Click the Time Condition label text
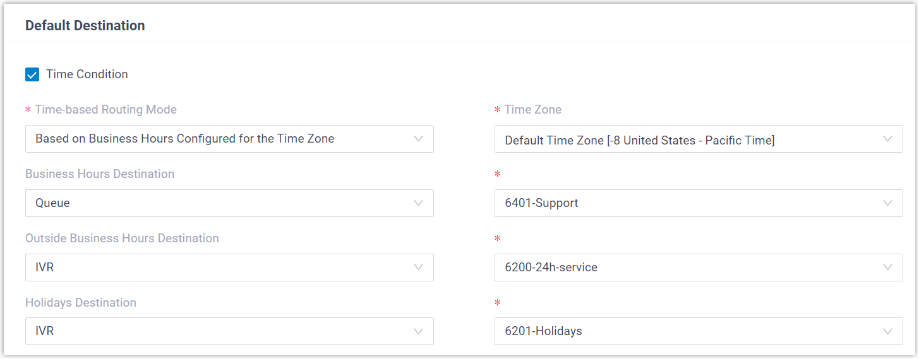The image size is (919, 359). [87, 74]
